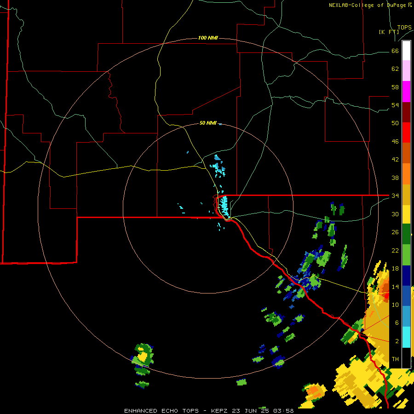
Task: Click the white 66 kft legend swatch
Action: 406,51
